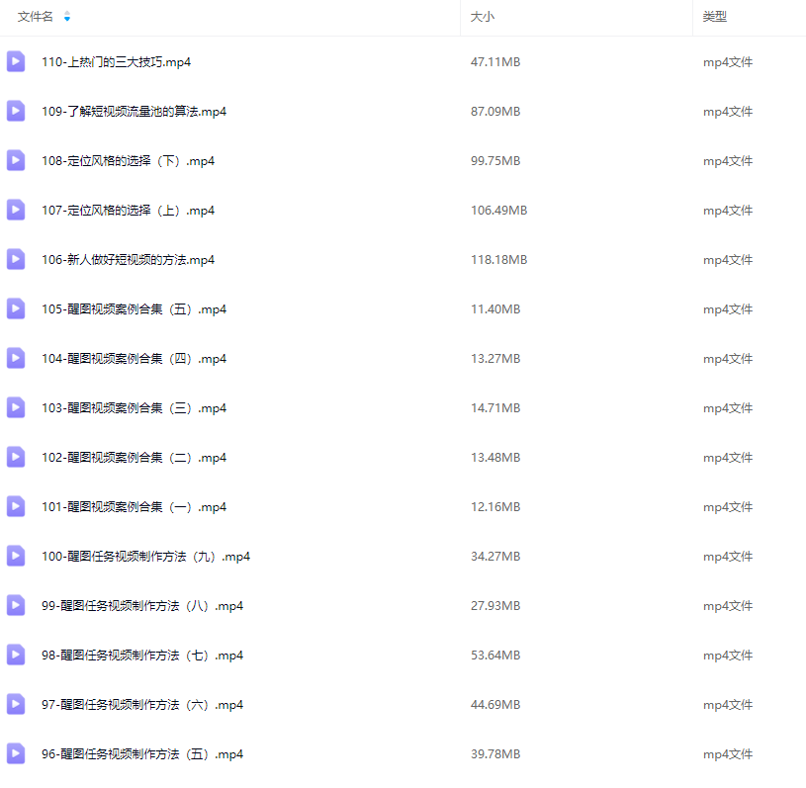Click the 文件名 column header
The image size is (806, 788).
36,17
